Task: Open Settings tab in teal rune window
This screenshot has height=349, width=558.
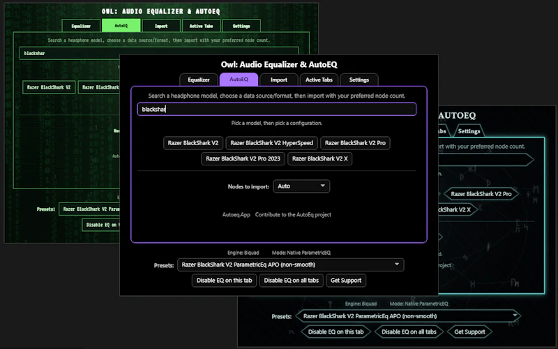Action: (469, 131)
